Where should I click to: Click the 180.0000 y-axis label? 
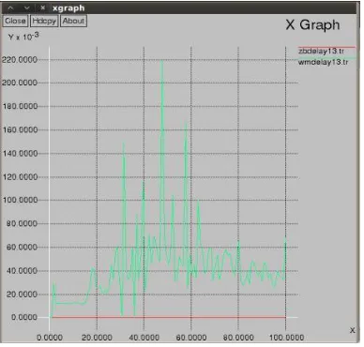(x=20, y=106)
